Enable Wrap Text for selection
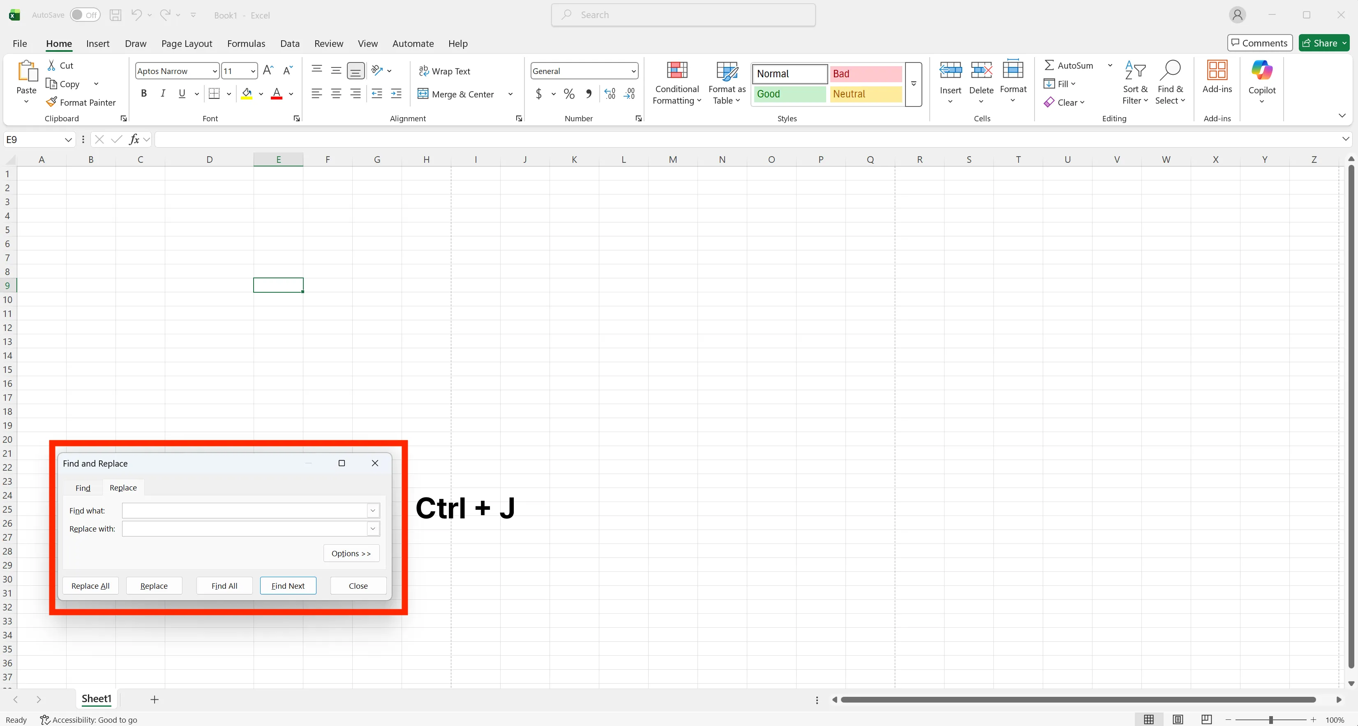Screen dimensions: 1358x726 point(445,71)
